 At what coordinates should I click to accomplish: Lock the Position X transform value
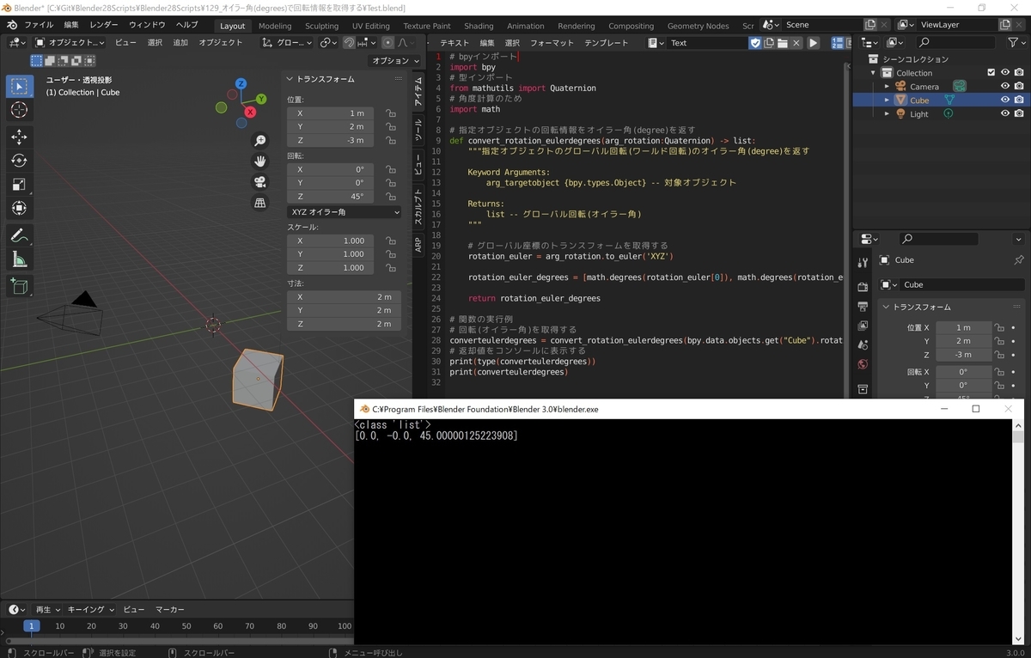pyautogui.click(x=392, y=113)
